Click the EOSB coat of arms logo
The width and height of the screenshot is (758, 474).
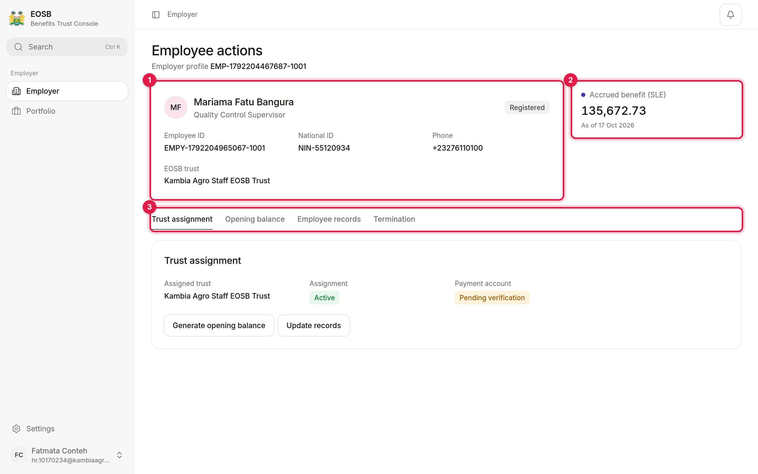click(x=17, y=18)
